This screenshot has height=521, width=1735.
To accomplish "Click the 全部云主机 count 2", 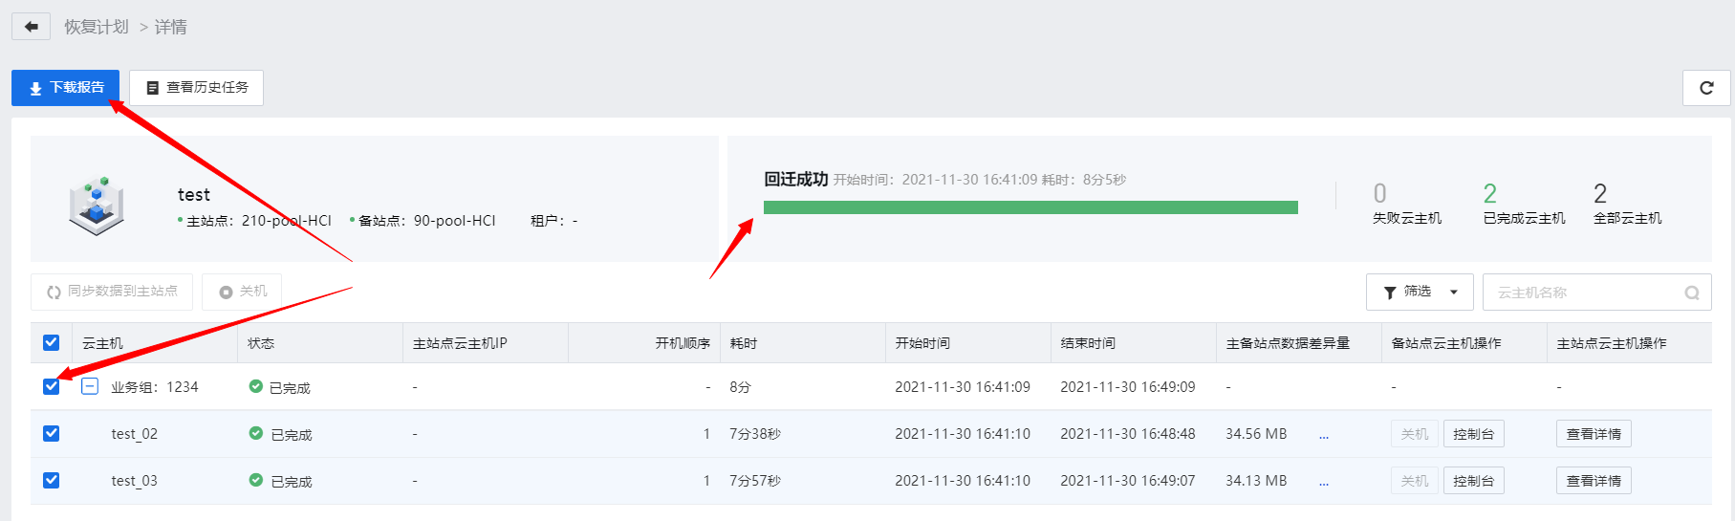I will coord(1599,194).
